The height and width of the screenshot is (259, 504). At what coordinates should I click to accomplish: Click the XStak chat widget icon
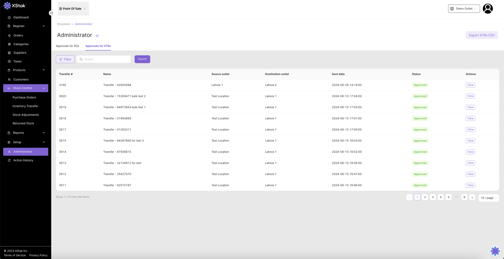[x=495, y=251]
